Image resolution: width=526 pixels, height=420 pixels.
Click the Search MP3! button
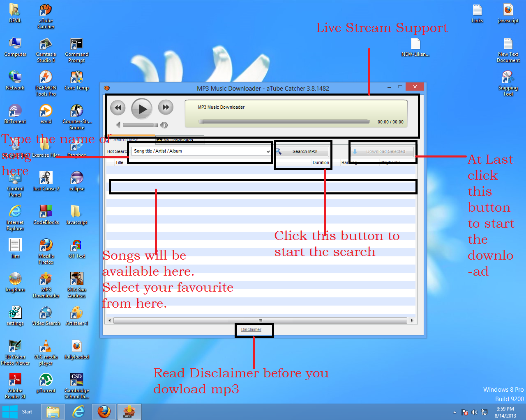click(303, 151)
